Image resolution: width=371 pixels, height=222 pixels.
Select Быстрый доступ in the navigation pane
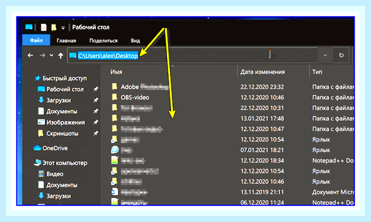click(x=65, y=78)
